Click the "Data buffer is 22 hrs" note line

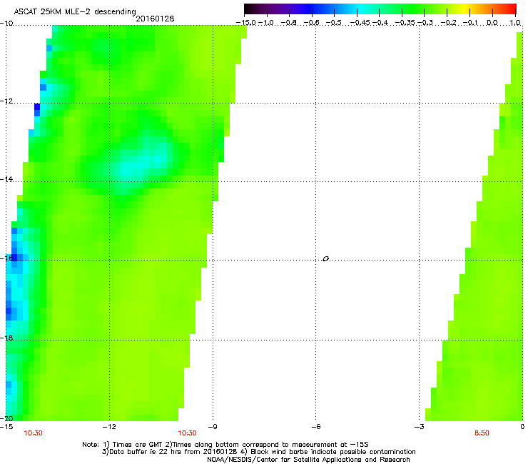[258, 452]
